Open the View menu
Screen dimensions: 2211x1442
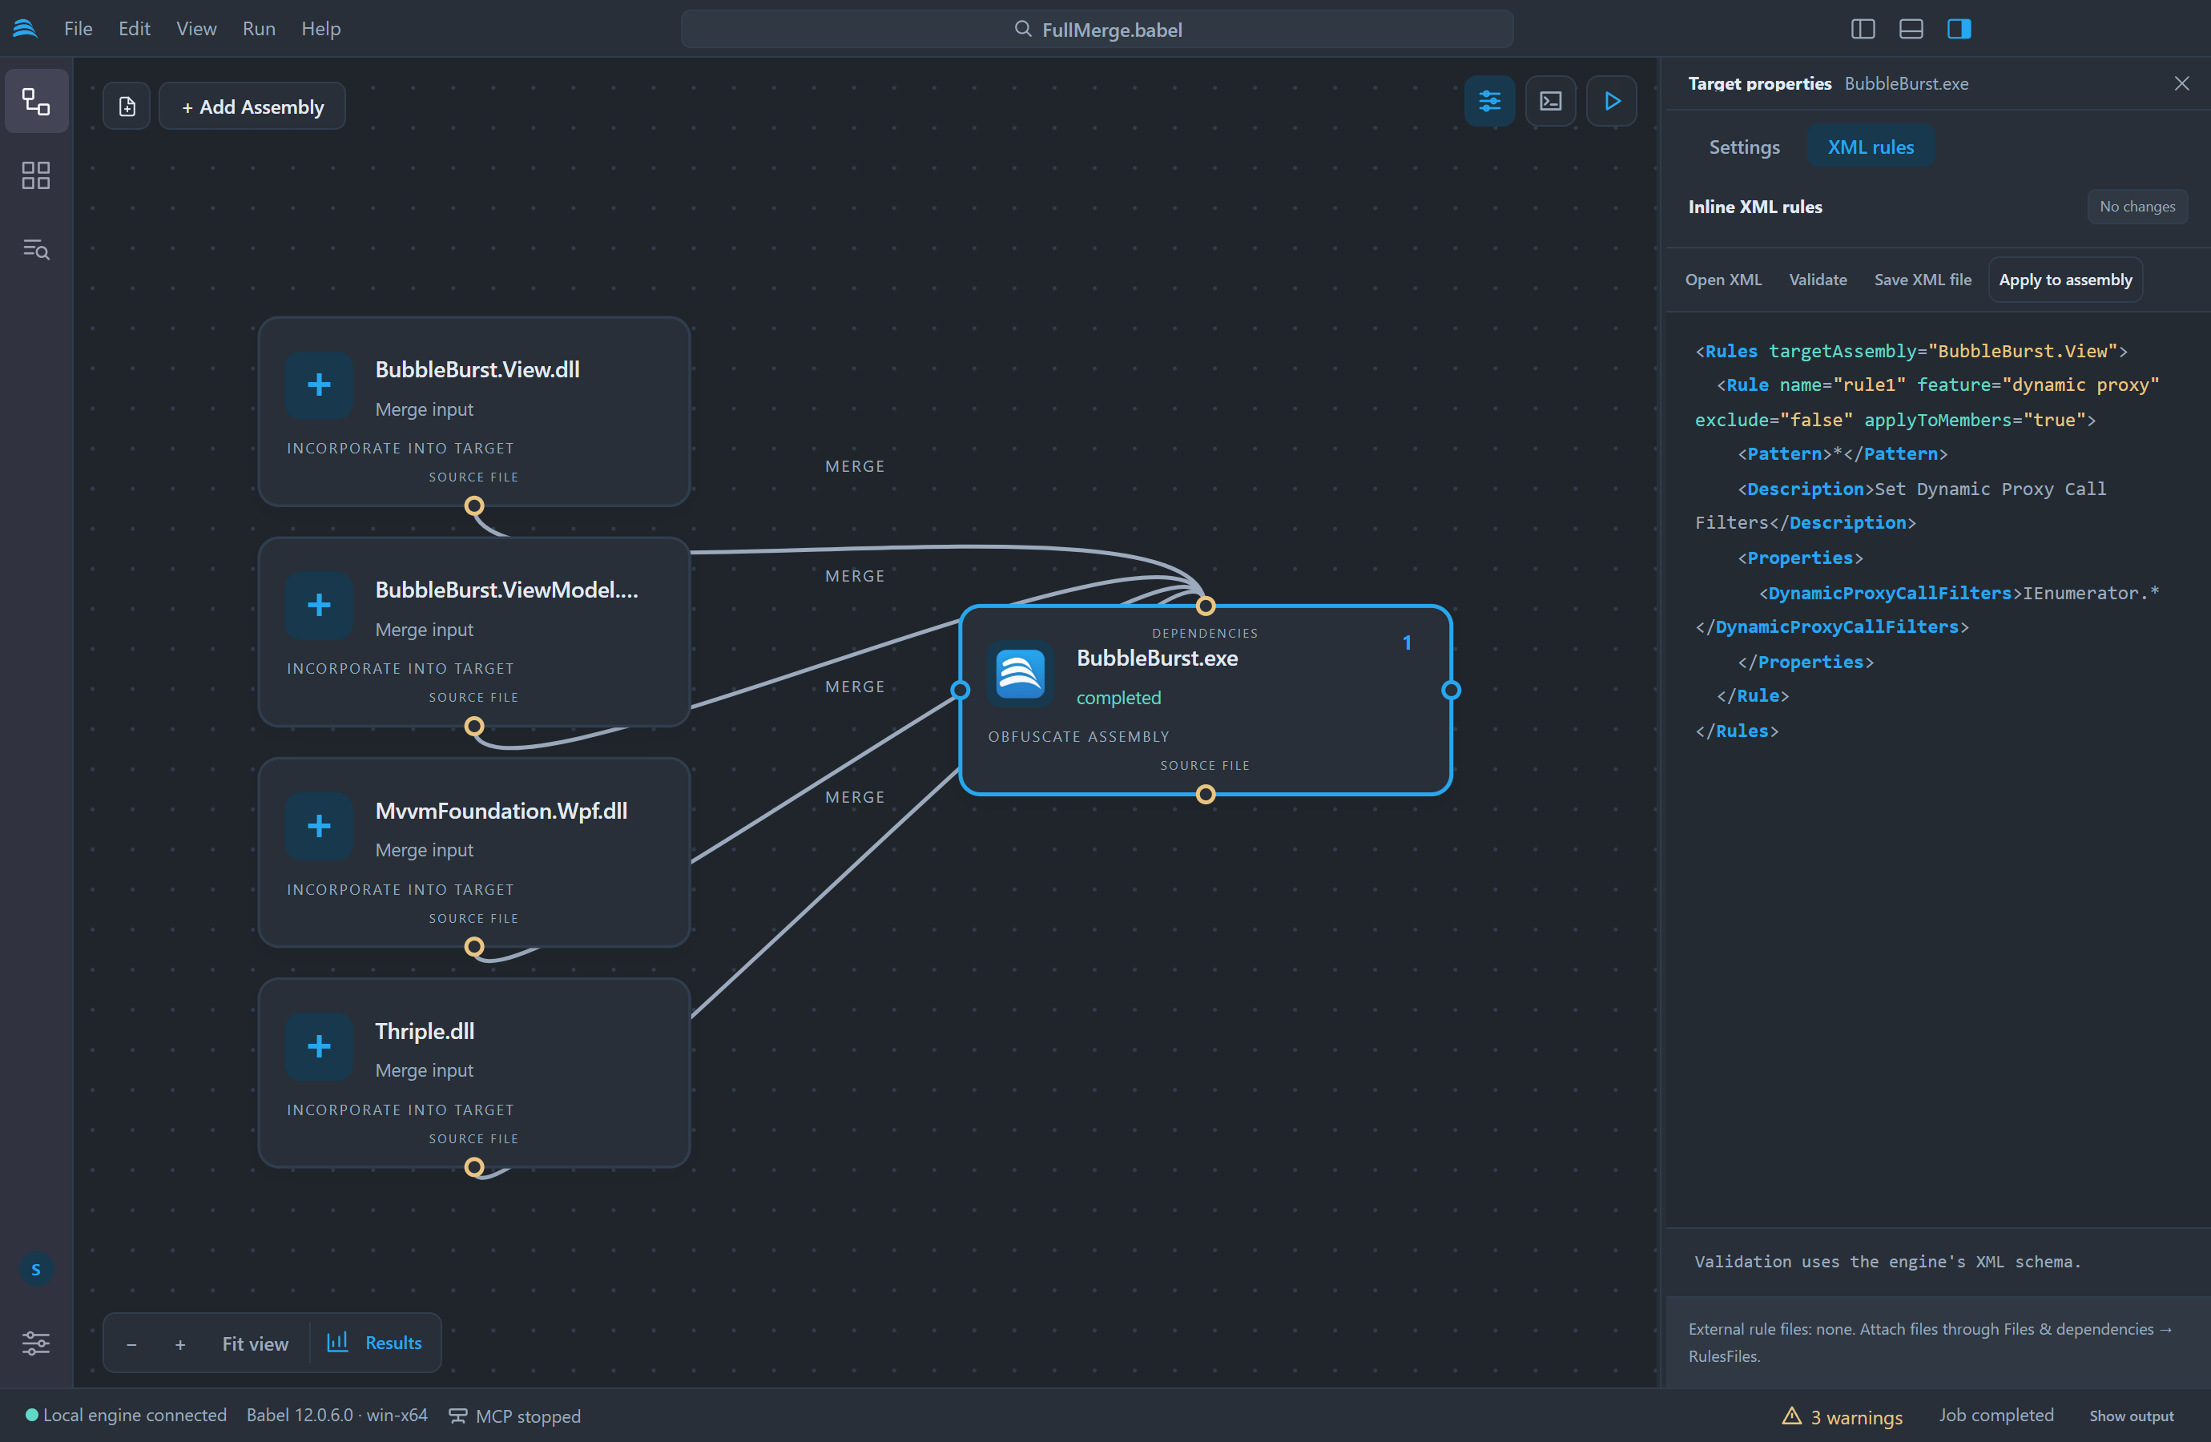tap(196, 29)
